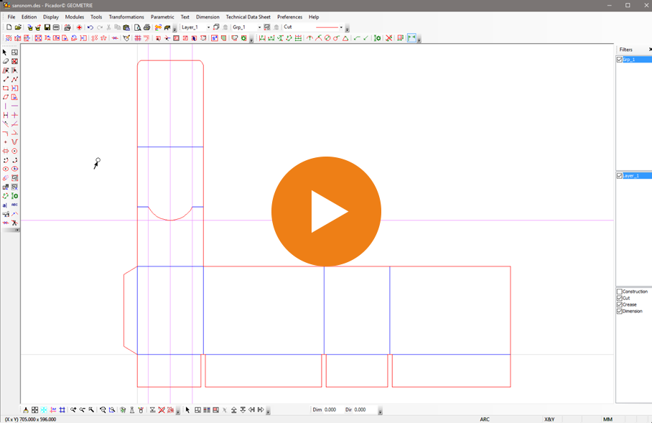
Task: Click the Undo arrow icon
Action: point(90,27)
